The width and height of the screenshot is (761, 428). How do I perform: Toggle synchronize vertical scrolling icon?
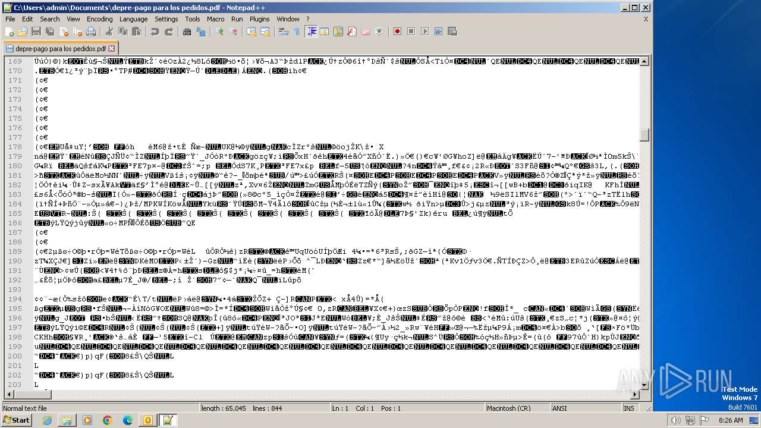[251, 32]
